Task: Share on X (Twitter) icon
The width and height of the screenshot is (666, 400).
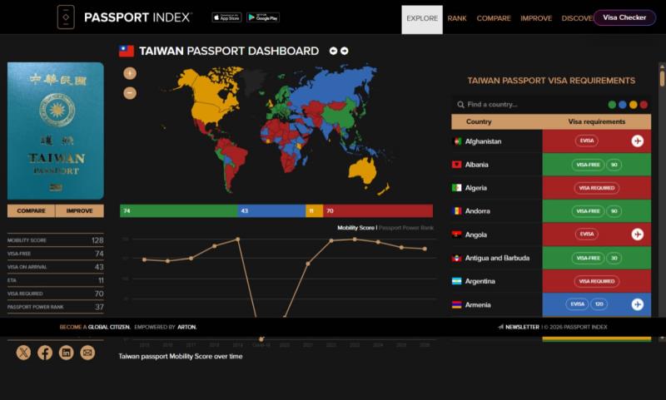Action: tap(23, 353)
